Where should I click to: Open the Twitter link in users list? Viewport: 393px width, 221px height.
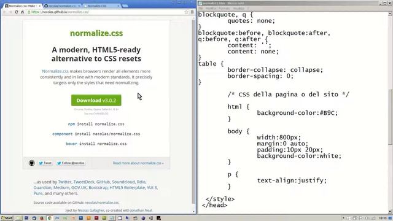[x=64, y=182]
